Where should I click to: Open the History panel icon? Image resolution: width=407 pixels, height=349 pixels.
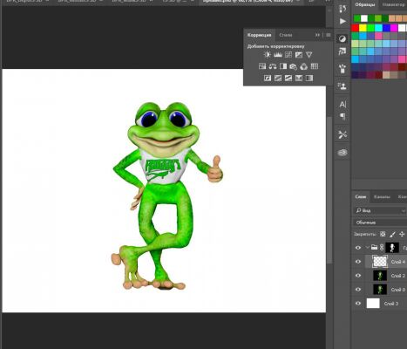[x=343, y=9]
